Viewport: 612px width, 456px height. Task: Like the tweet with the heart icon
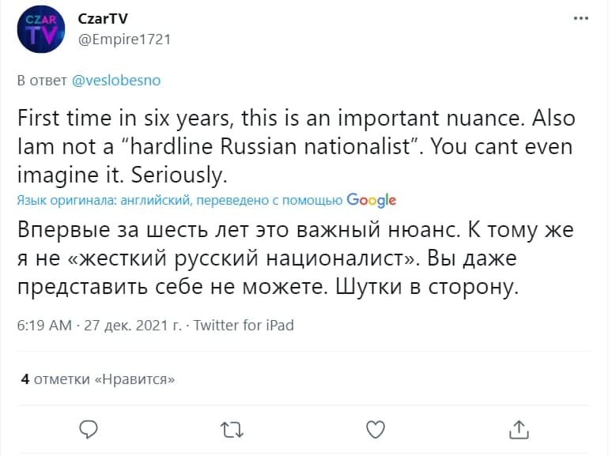(x=376, y=429)
